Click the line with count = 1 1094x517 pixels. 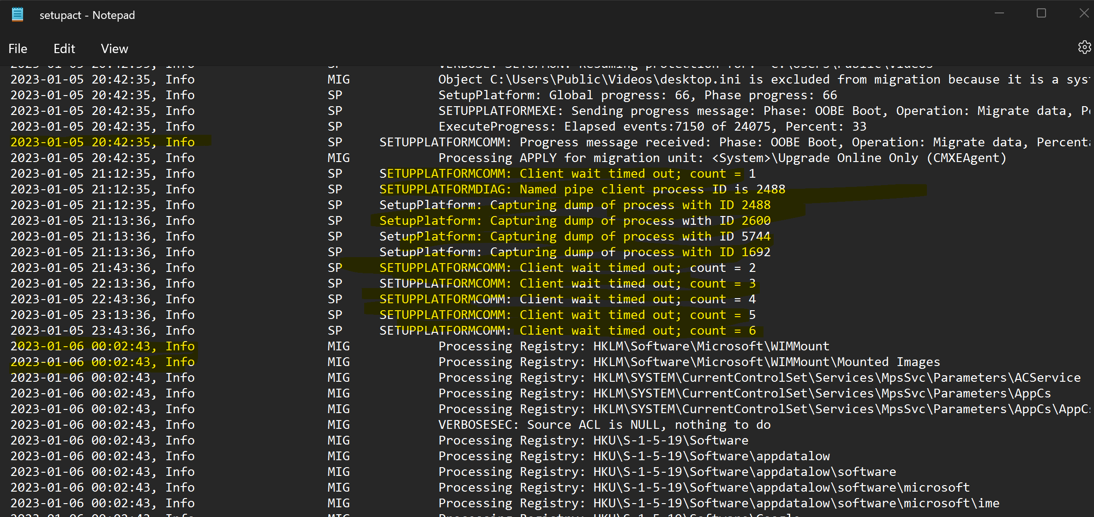click(567, 174)
